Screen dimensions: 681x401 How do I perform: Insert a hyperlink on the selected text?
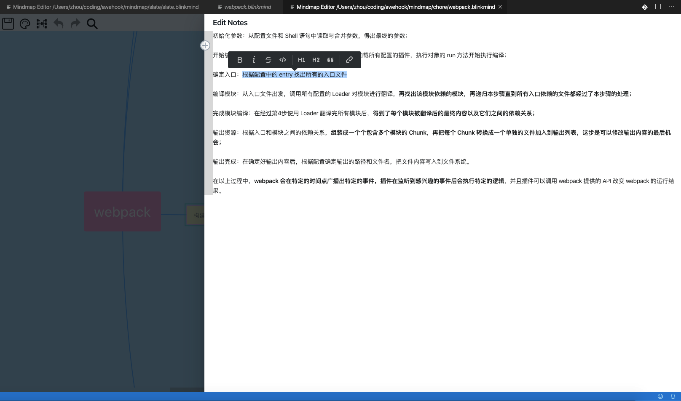[x=349, y=60]
